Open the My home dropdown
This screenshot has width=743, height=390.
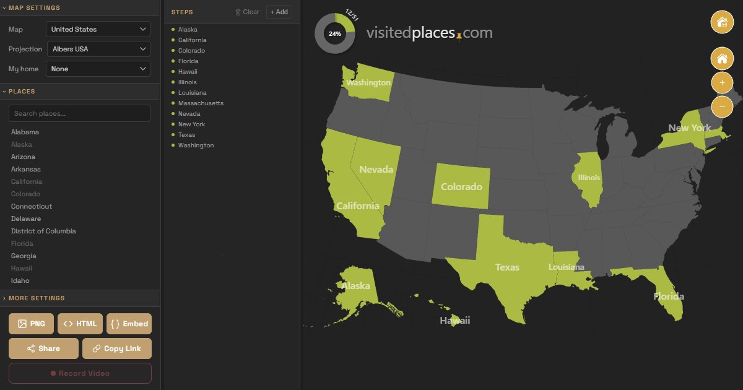tap(98, 69)
